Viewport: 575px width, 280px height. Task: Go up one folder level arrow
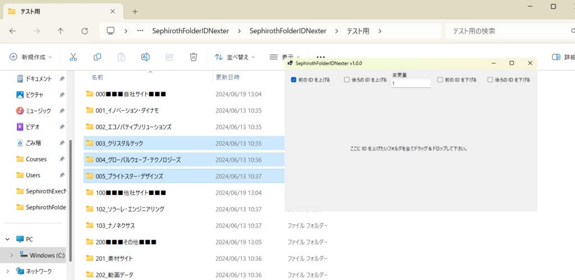61,31
